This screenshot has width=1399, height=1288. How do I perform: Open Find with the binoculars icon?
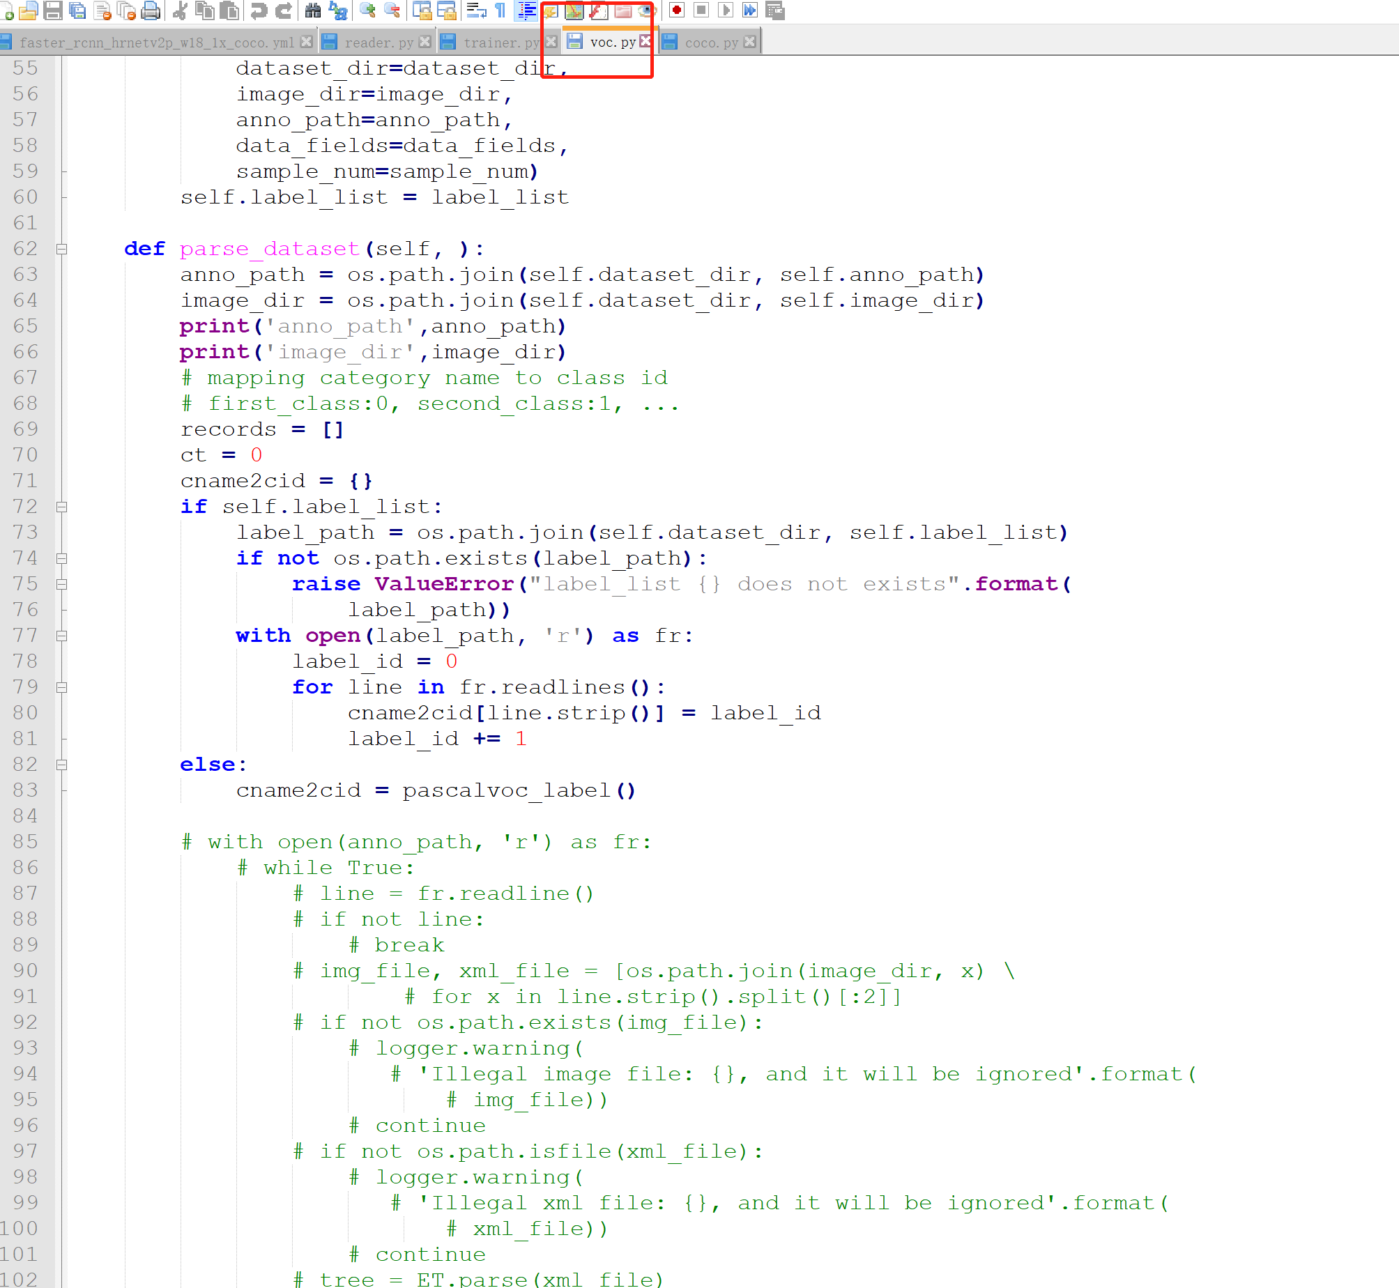[313, 10]
